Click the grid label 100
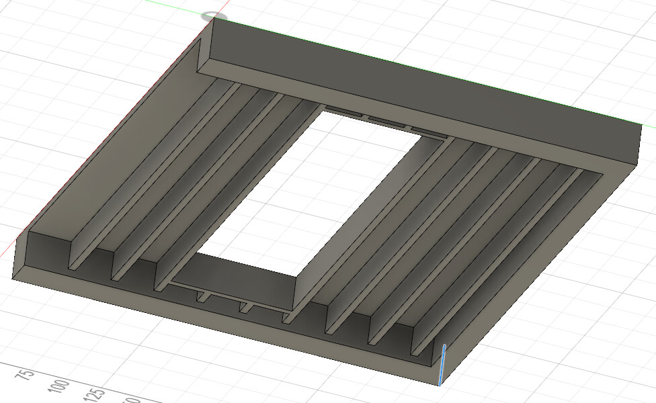This screenshot has width=656, height=403. click(58, 386)
